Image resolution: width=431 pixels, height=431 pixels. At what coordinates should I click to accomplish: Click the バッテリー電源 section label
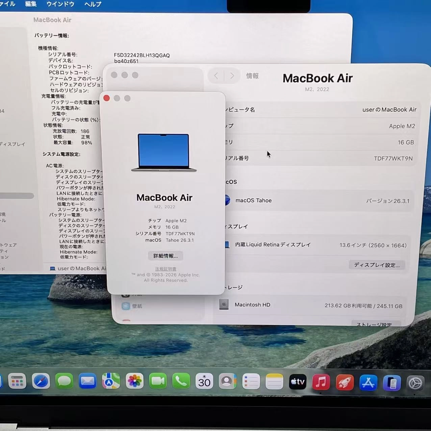coord(65,214)
